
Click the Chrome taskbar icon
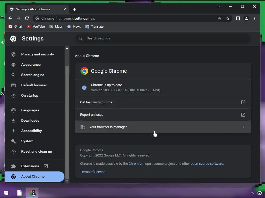point(32,193)
